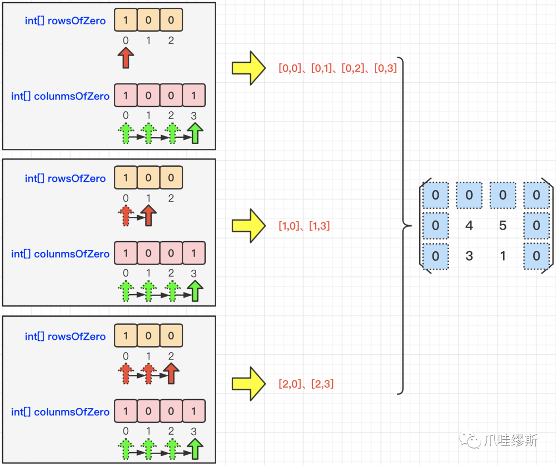Click the top-left blue zero matrix cell
The width and height of the screenshot is (556, 465).
(x=436, y=195)
